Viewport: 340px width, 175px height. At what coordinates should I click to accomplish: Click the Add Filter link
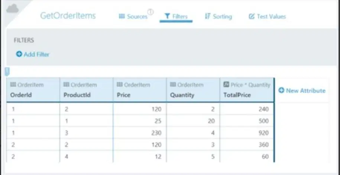[33, 54]
